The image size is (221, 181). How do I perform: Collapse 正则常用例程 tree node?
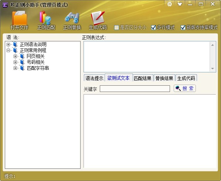click(x=8, y=51)
